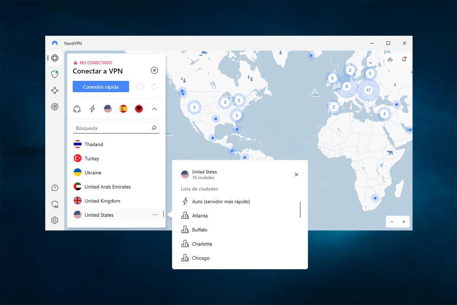Select United States from country list
Image resolution: width=457 pixels, height=305 pixels.
[x=116, y=215]
